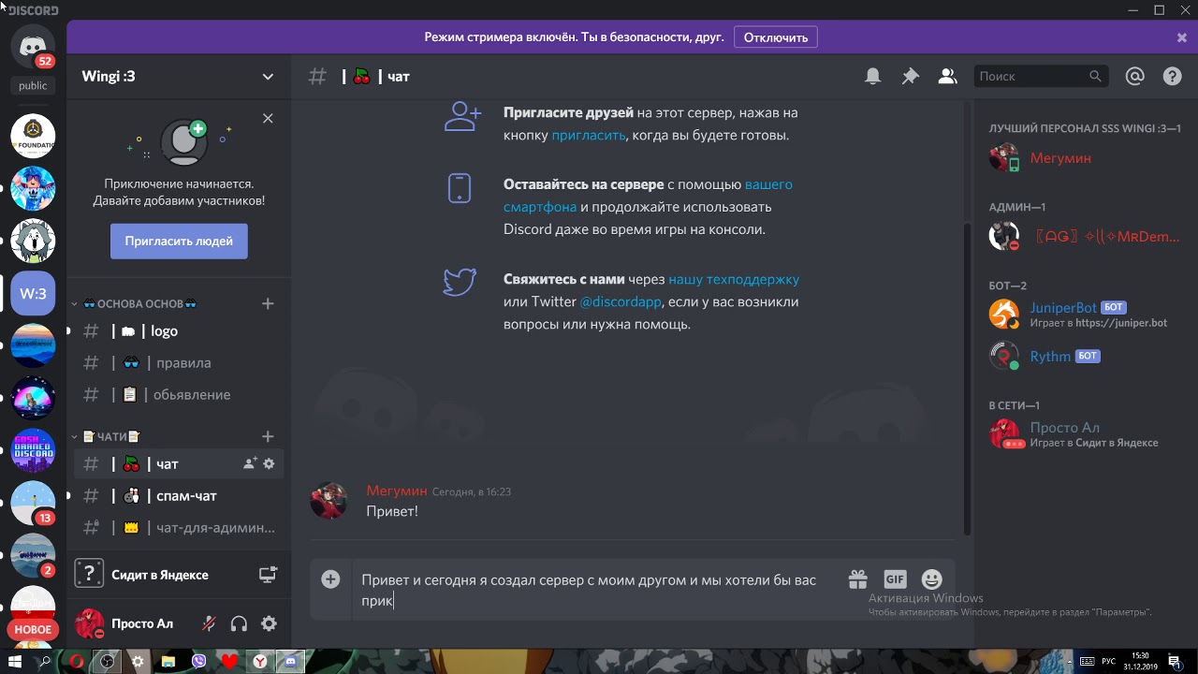Open нашу техподдержку link
Viewport: 1198px width, 674px height.
[x=734, y=279]
